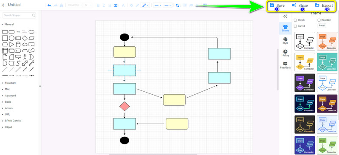
Task: Apply the teal green theme swatch
Action: (327, 62)
